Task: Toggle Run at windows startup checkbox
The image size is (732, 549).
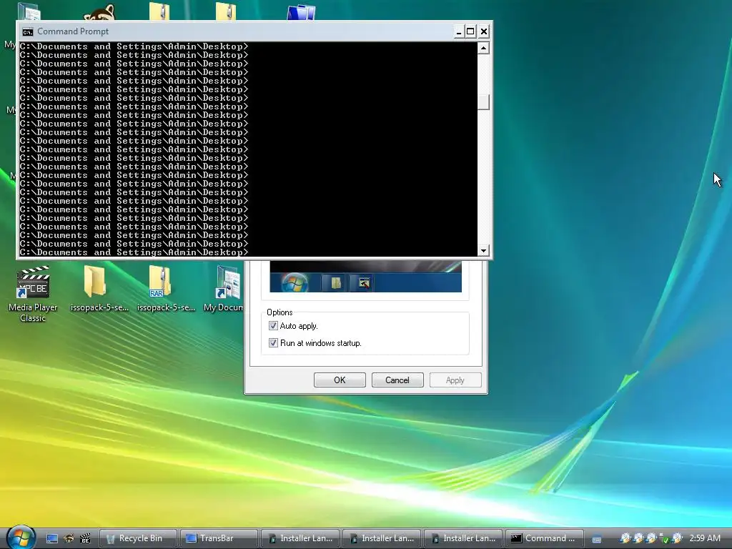Action: [x=273, y=343]
